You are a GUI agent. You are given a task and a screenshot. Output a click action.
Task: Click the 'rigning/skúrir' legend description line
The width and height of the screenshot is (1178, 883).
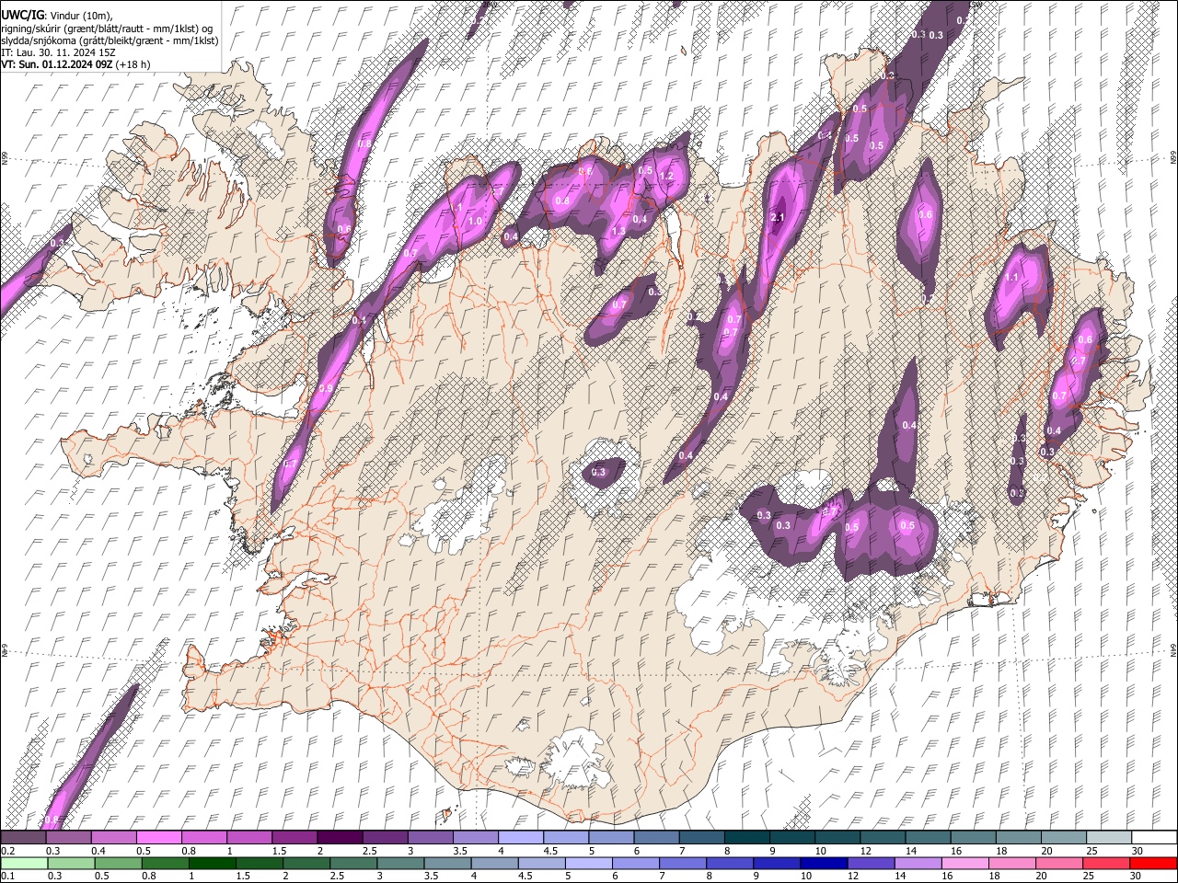click(x=107, y=29)
